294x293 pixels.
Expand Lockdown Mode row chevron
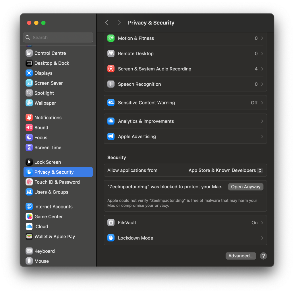click(x=262, y=238)
